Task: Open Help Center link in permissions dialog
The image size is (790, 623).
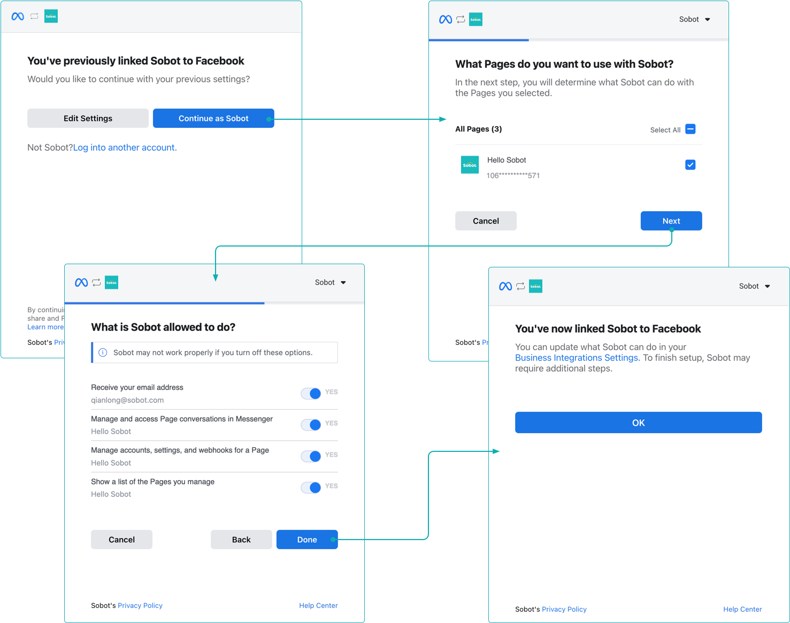Action: tap(318, 605)
